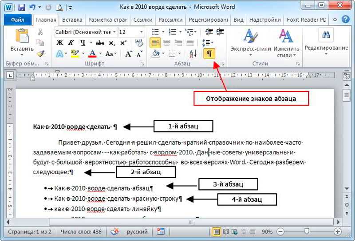Apply superscript formatting

(x=123, y=42)
